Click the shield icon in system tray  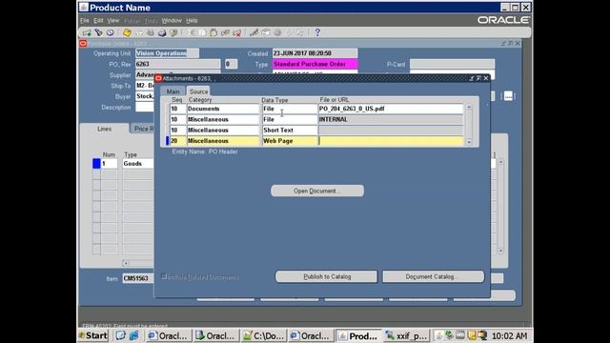[472, 335]
